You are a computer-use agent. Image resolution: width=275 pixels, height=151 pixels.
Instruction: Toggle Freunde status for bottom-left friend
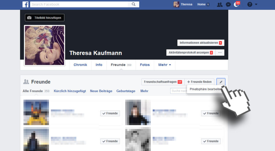pos(110,141)
